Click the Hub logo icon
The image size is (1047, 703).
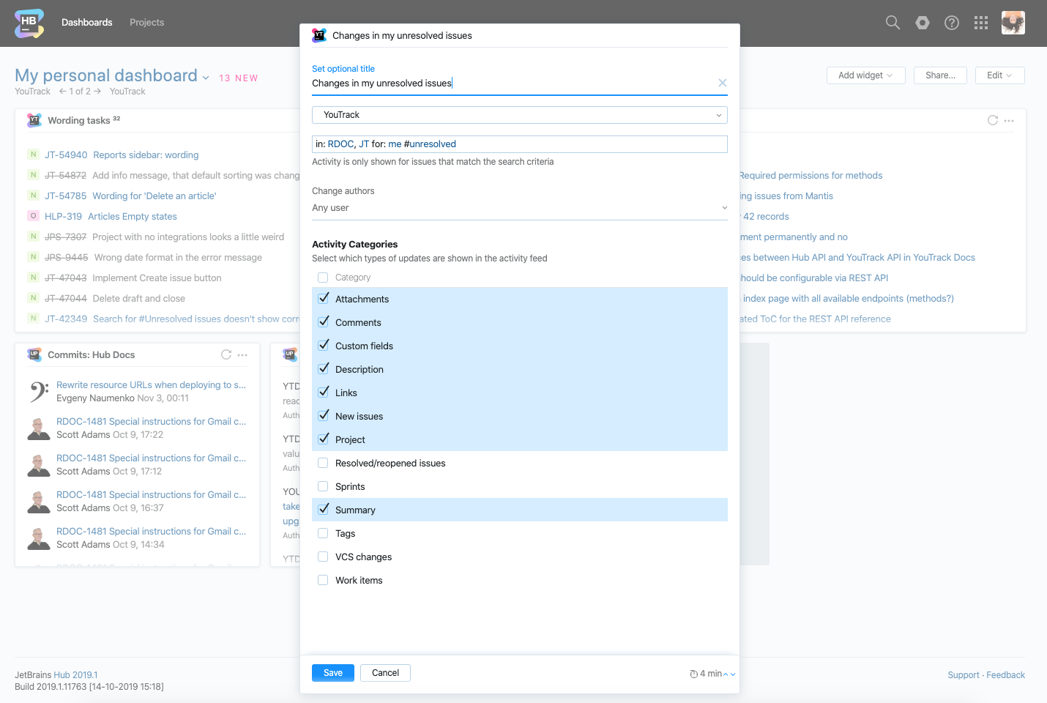[29, 23]
